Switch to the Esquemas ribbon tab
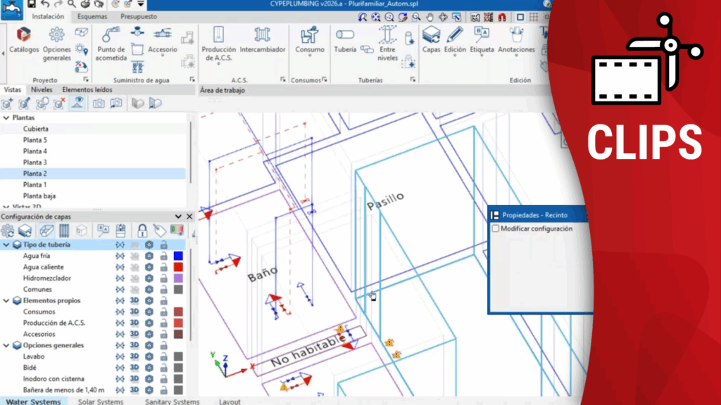 pos(92,16)
